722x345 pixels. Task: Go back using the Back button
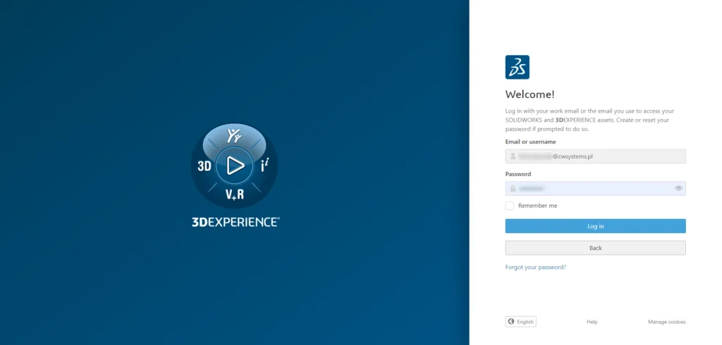(595, 248)
